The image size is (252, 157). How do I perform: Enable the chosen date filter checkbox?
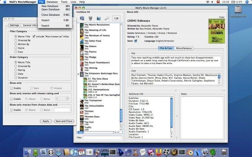click(x=11, y=110)
